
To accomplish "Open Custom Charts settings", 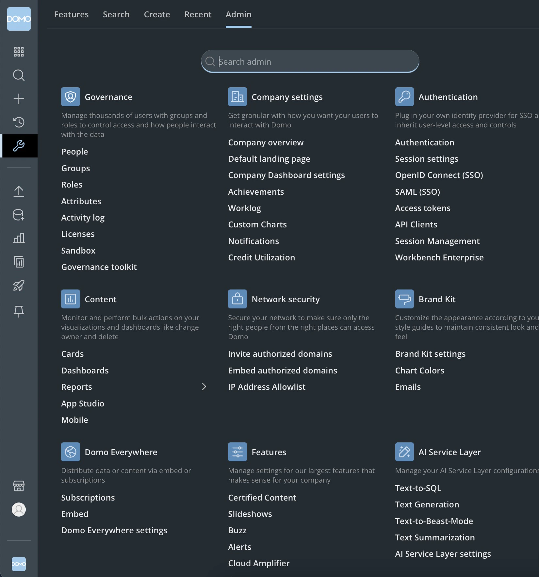I will 257,224.
